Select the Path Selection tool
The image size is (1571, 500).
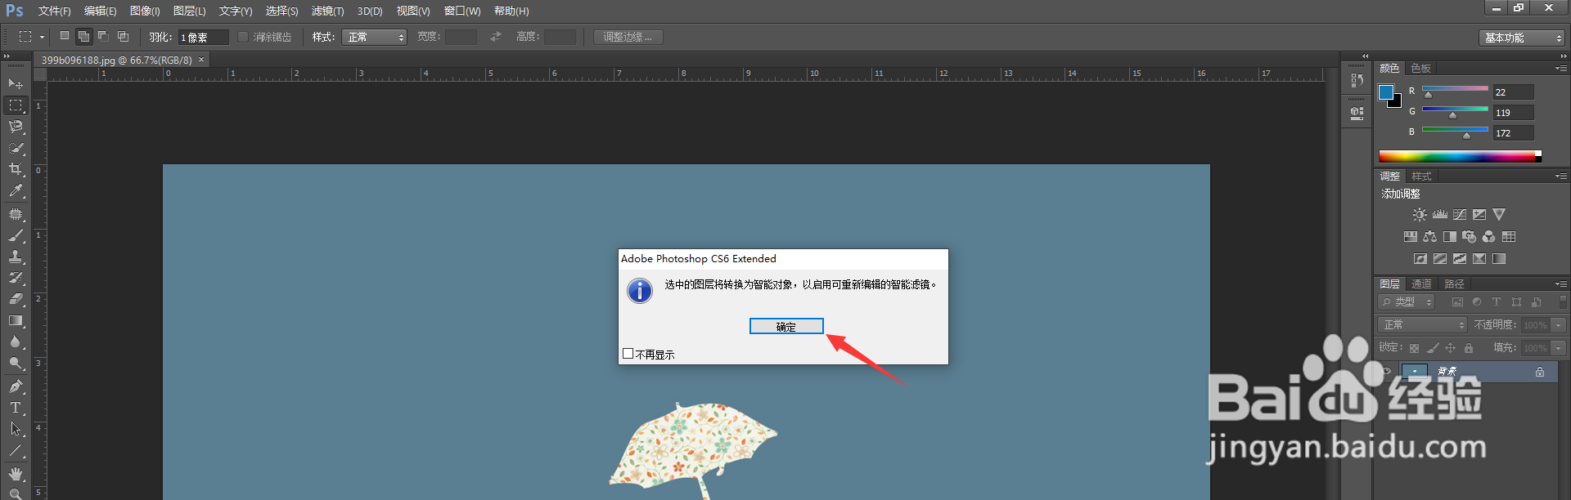click(16, 429)
